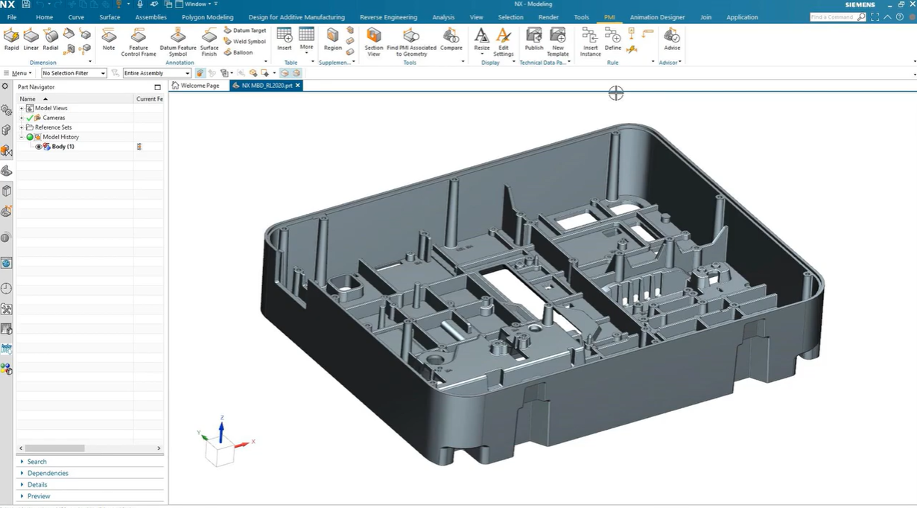Select the Linear dimension tool
This screenshot has width=917, height=508.
pyautogui.click(x=31, y=39)
